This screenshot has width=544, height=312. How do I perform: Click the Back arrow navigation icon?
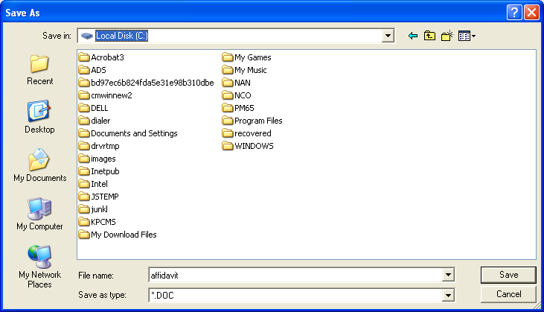[413, 35]
